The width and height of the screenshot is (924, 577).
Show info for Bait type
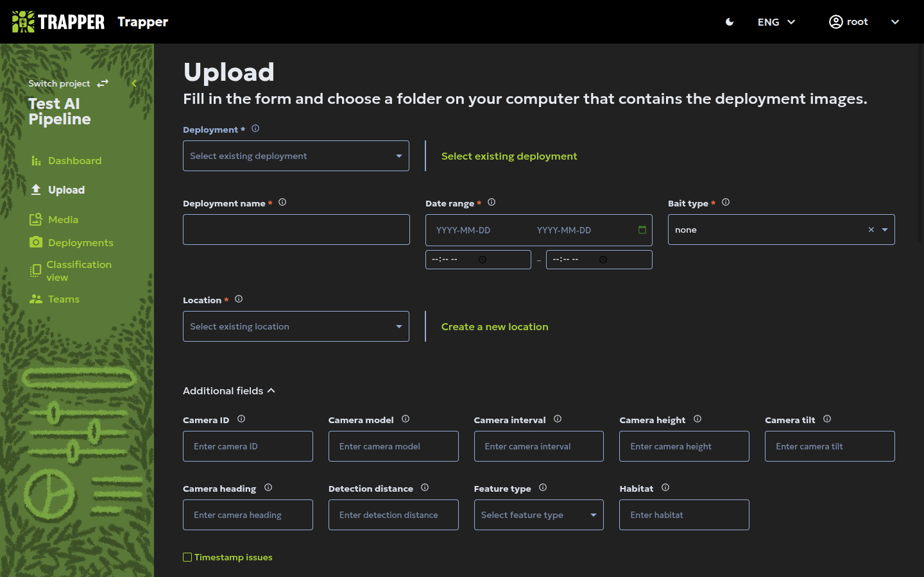[x=726, y=202]
